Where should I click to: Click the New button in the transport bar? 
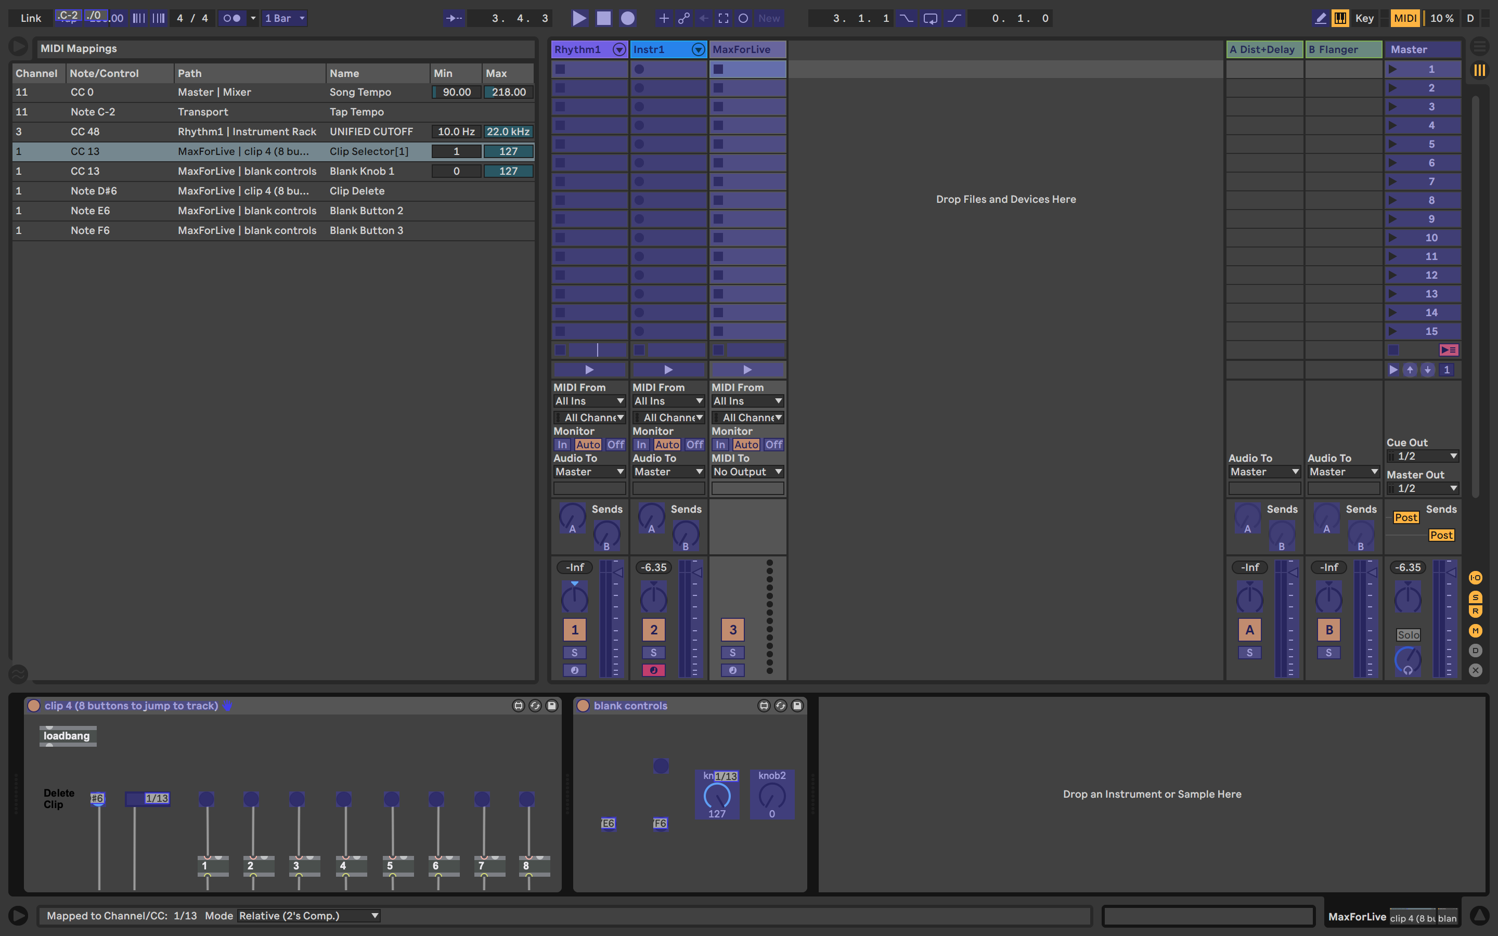tap(769, 18)
